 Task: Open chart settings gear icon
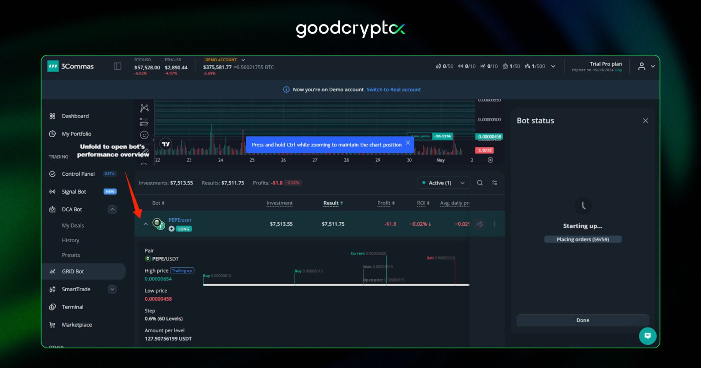click(490, 160)
